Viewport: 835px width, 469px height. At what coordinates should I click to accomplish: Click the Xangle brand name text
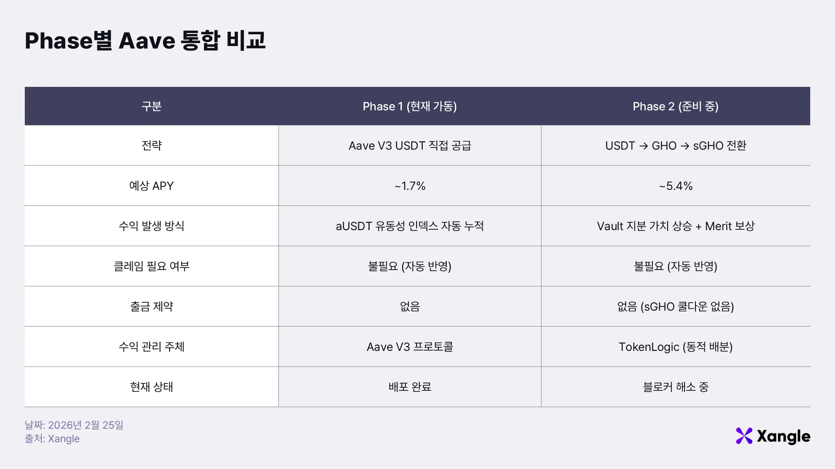coord(783,436)
